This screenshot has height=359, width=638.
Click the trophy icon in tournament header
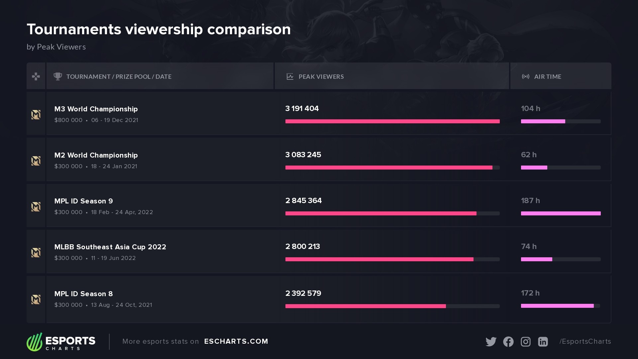(58, 76)
